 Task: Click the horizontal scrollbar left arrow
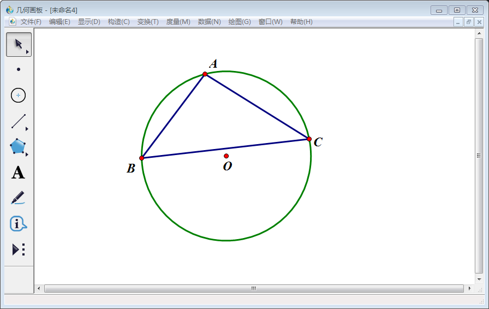[x=39, y=288]
